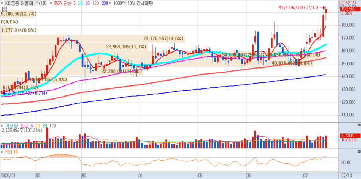Screen dimensions: 361x179
Task: Click the 110,000 price axis label
Action: pos(348,115)
